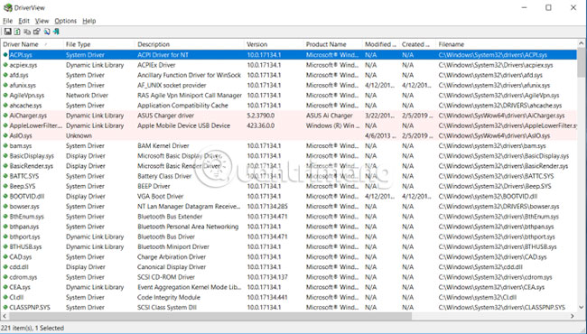Image resolution: width=587 pixels, height=334 pixels.
Task: Select the bam.sys driver name
Action: 21,145
